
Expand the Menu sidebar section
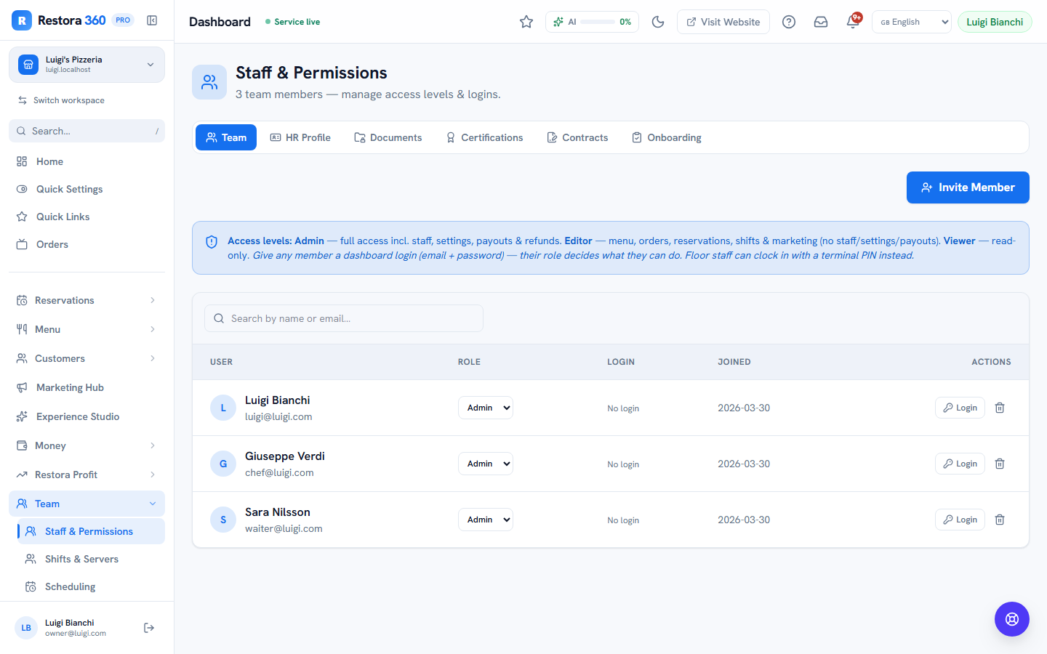(x=87, y=329)
